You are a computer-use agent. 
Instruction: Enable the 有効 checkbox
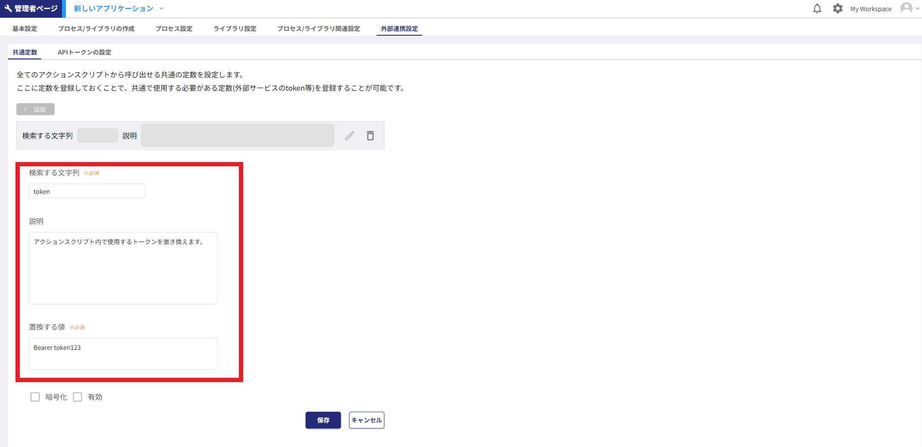pos(77,397)
